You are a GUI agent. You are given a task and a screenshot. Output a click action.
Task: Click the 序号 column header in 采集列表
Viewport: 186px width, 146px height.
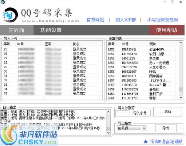[x=111, y=44]
